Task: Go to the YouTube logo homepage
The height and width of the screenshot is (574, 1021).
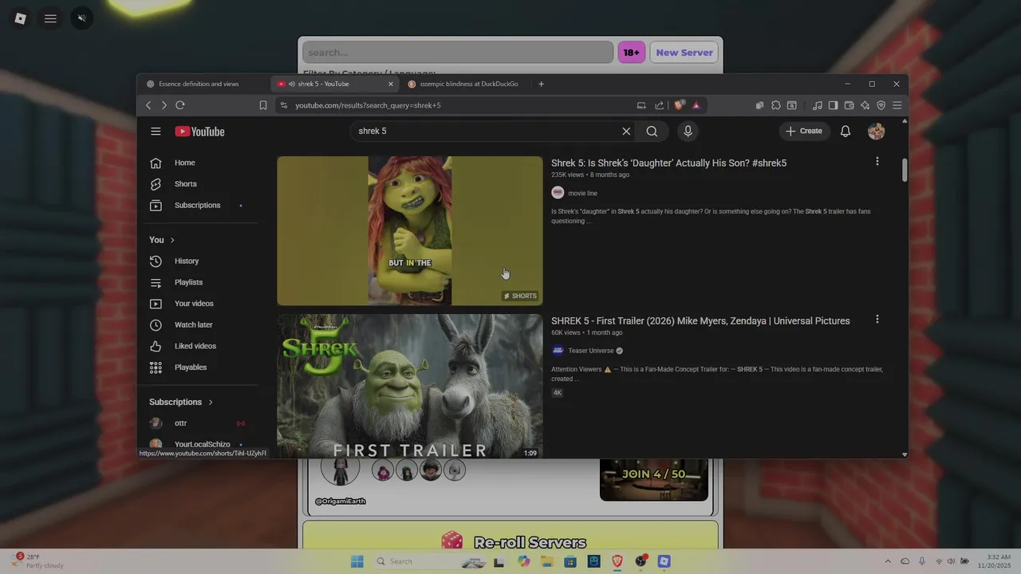Action: tap(199, 132)
